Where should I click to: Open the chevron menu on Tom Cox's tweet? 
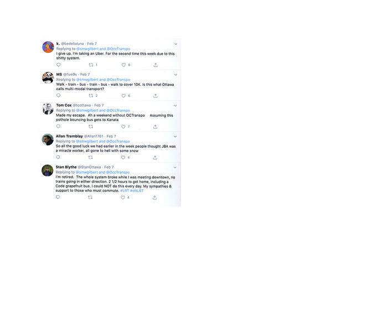point(176,106)
